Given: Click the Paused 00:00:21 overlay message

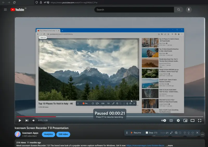Looking at the screenshot, I should (x=110, y=114).
